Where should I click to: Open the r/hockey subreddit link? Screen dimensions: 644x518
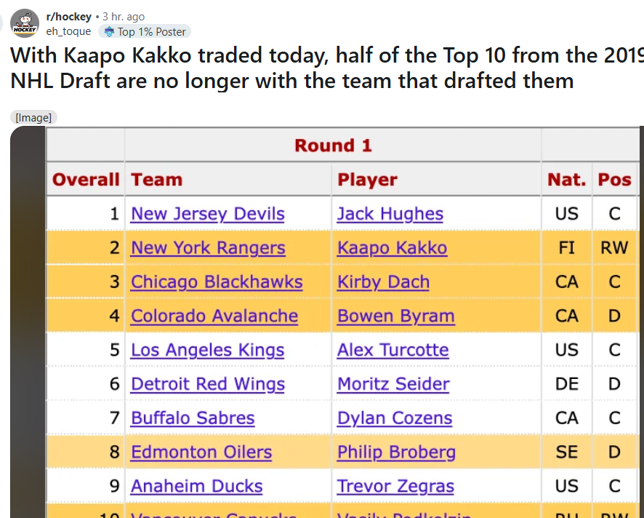coord(68,17)
